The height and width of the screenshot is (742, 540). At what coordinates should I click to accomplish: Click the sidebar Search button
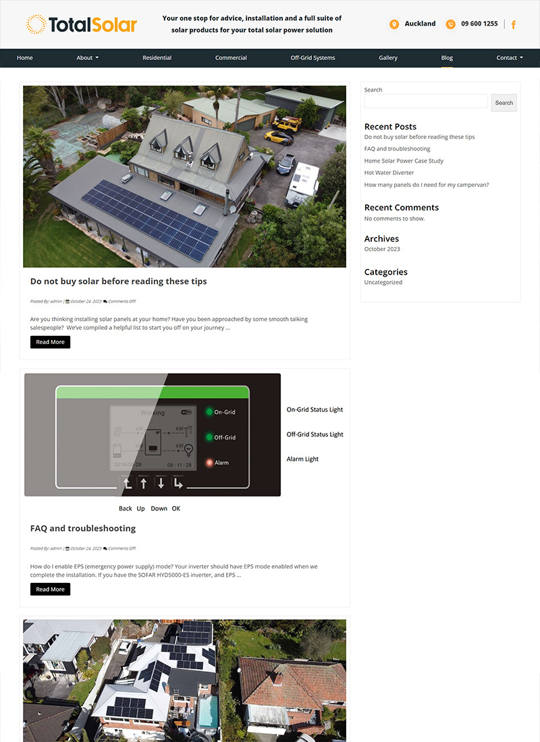pos(504,103)
